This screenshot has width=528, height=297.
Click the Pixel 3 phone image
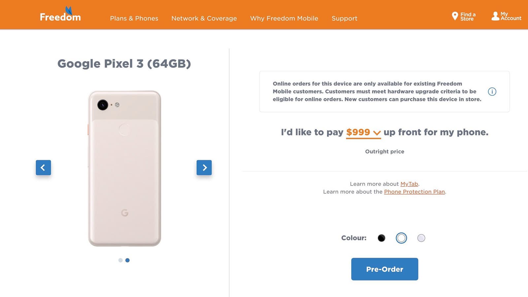click(x=124, y=168)
